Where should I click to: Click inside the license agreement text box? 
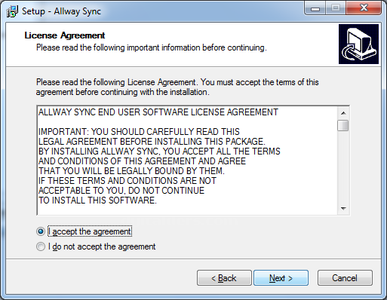187,161
